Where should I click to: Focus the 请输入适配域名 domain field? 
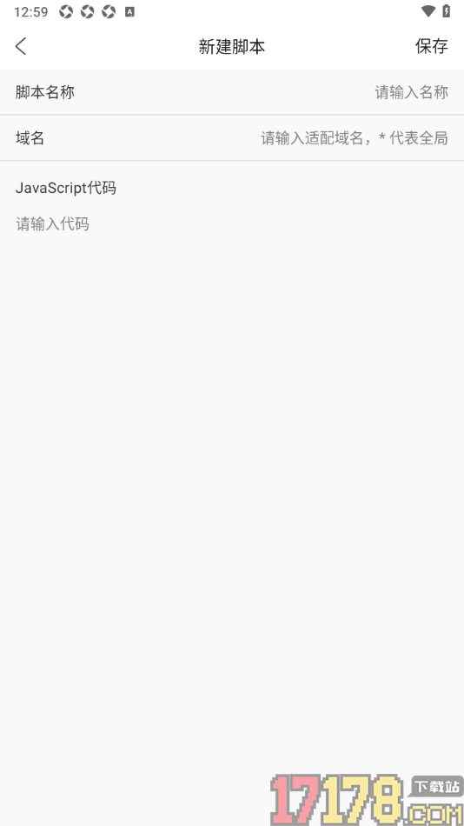[355, 138]
